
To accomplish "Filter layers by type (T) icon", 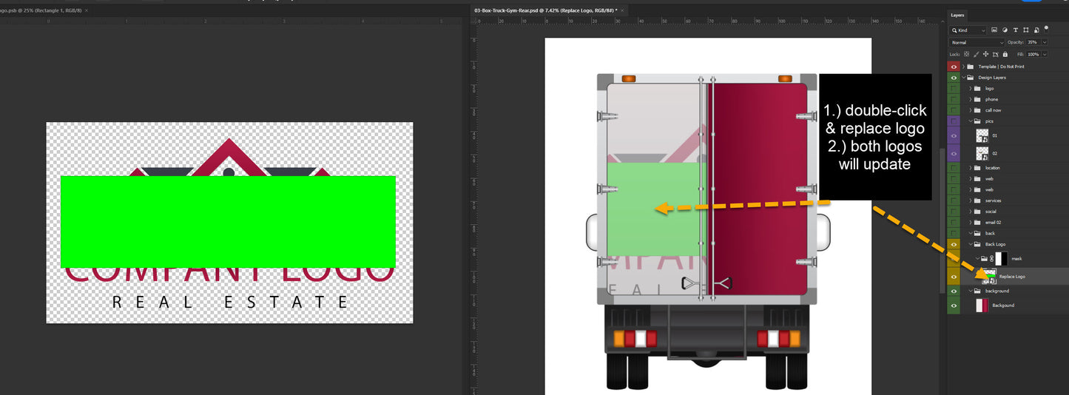I will 1016,30.
